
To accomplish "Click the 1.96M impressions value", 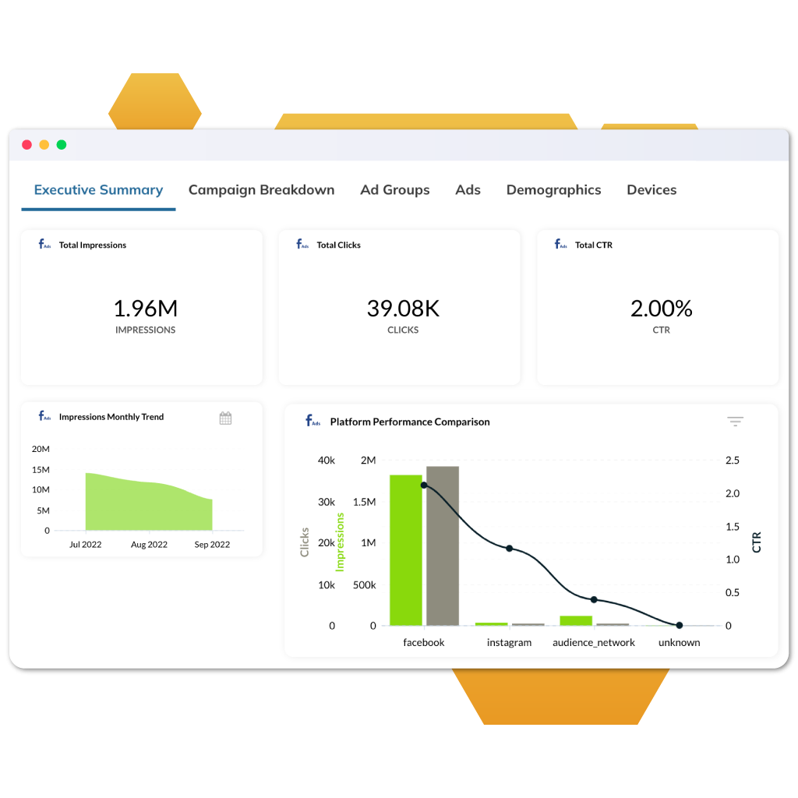I will point(145,309).
